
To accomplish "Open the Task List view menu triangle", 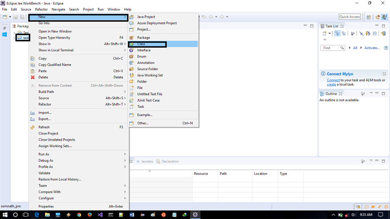I will tap(325, 40).
